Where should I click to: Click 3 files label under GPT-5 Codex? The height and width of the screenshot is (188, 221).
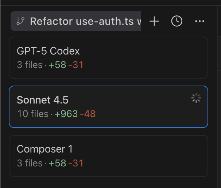(x=30, y=65)
